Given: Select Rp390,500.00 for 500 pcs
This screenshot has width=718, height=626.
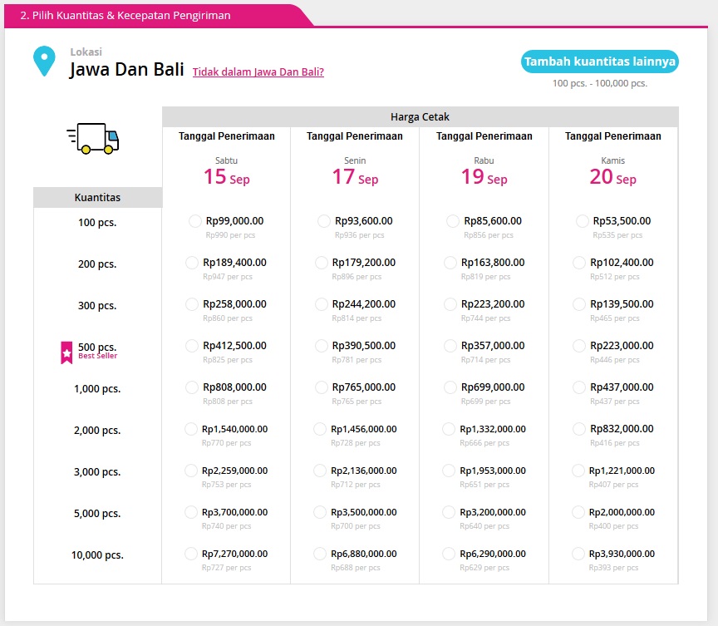Looking at the screenshot, I should tap(322, 346).
